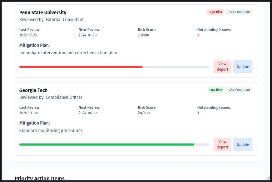The width and height of the screenshot is (272, 182).
Task: Click next review date 2024-04-06
Action: click(x=88, y=113)
